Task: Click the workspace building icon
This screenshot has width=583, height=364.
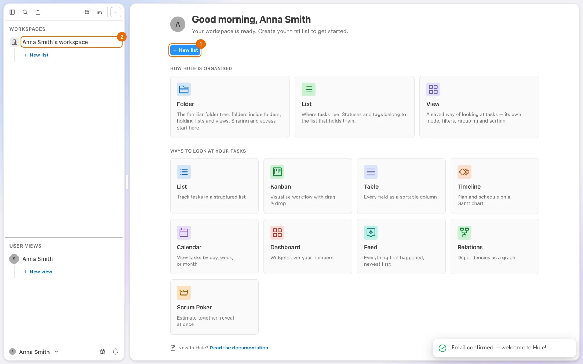Action: click(x=14, y=42)
